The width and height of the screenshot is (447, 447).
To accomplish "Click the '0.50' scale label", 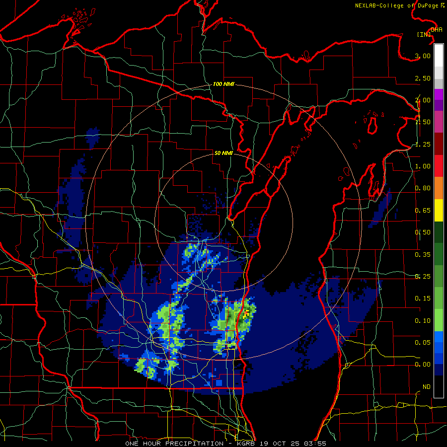I will [423, 232].
